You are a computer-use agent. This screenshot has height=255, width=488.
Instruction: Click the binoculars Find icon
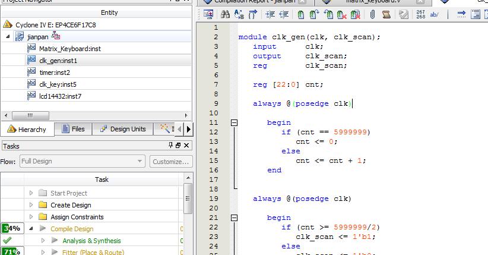click(x=225, y=14)
